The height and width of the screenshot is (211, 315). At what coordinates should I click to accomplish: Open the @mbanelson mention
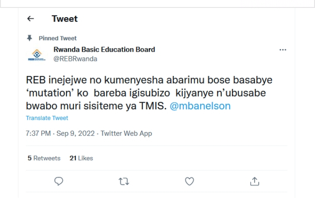coord(200,106)
